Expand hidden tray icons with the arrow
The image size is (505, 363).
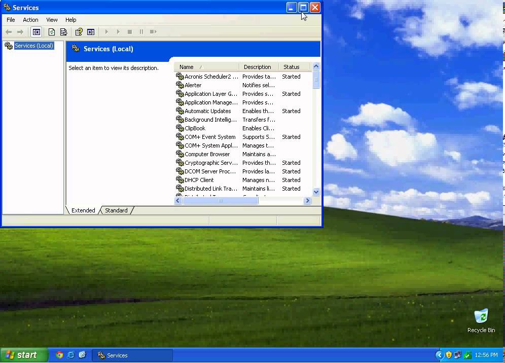pos(439,355)
